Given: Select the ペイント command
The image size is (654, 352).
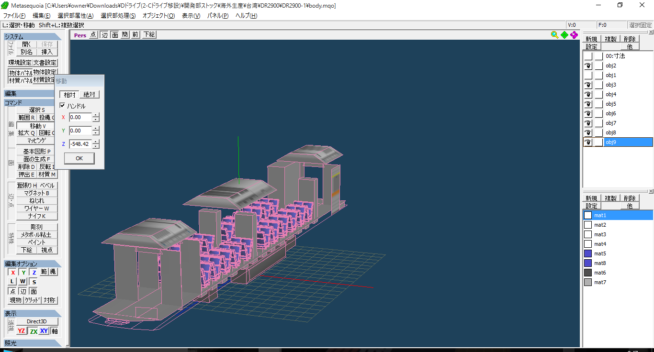Looking at the screenshot, I should click(37, 242).
